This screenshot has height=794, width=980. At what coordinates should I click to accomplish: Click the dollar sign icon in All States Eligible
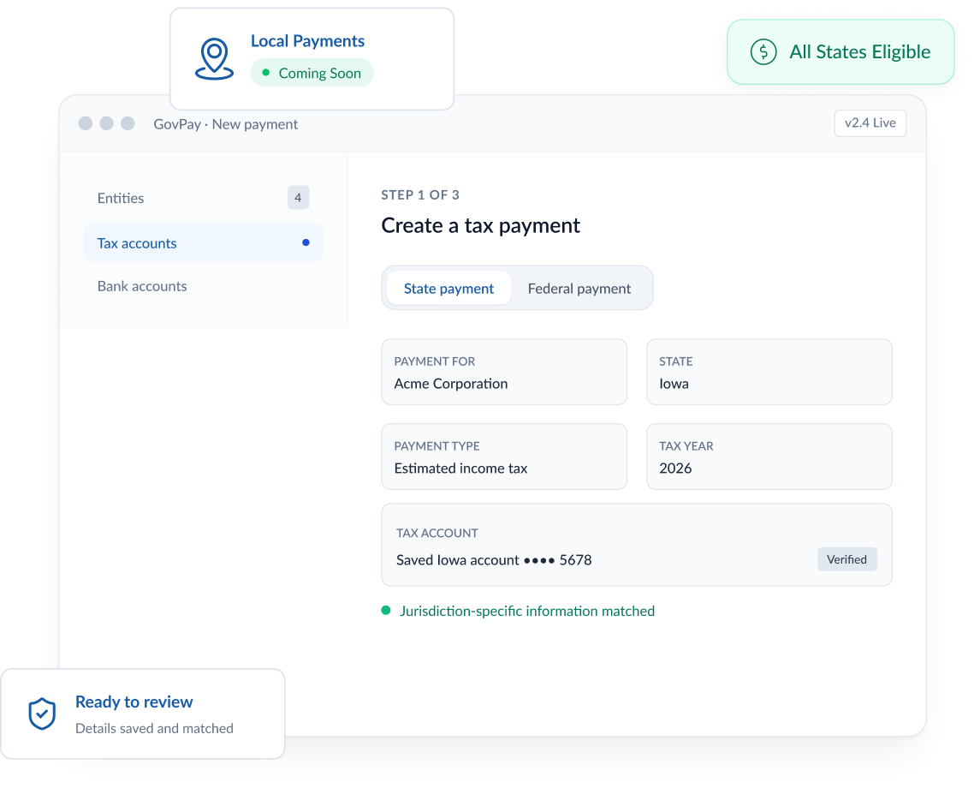(763, 52)
